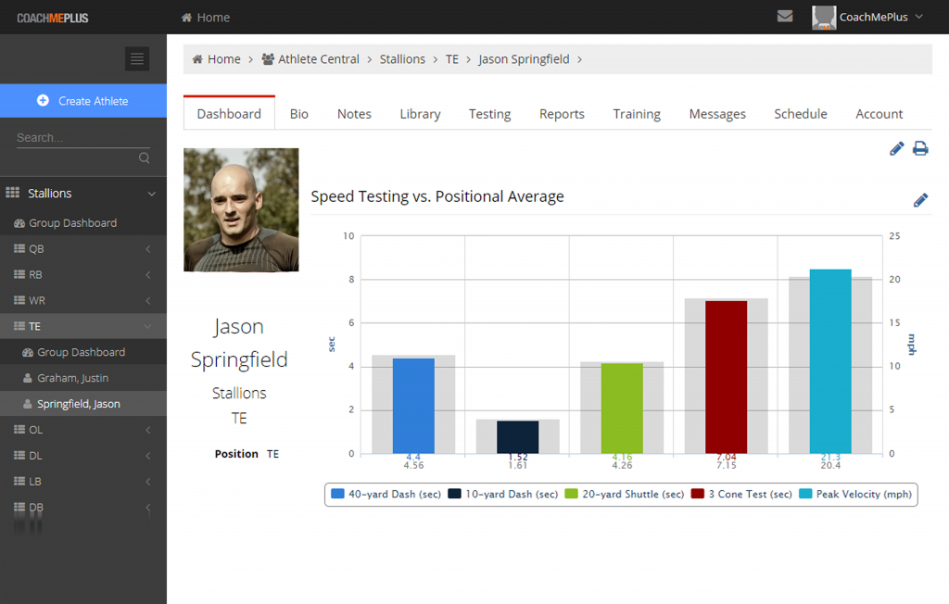The height and width of the screenshot is (604, 949).
Task: Switch to the Testing tab
Action: [489, 114]
